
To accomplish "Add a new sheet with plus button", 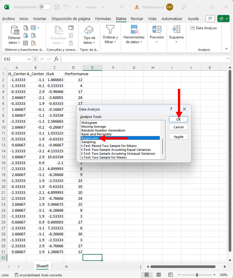I will (x=66, y=266).
